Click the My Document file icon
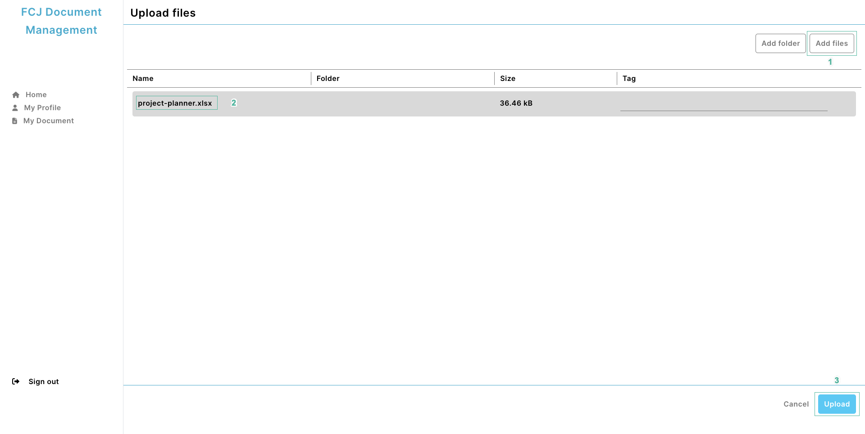 click(x=14, y=121)
